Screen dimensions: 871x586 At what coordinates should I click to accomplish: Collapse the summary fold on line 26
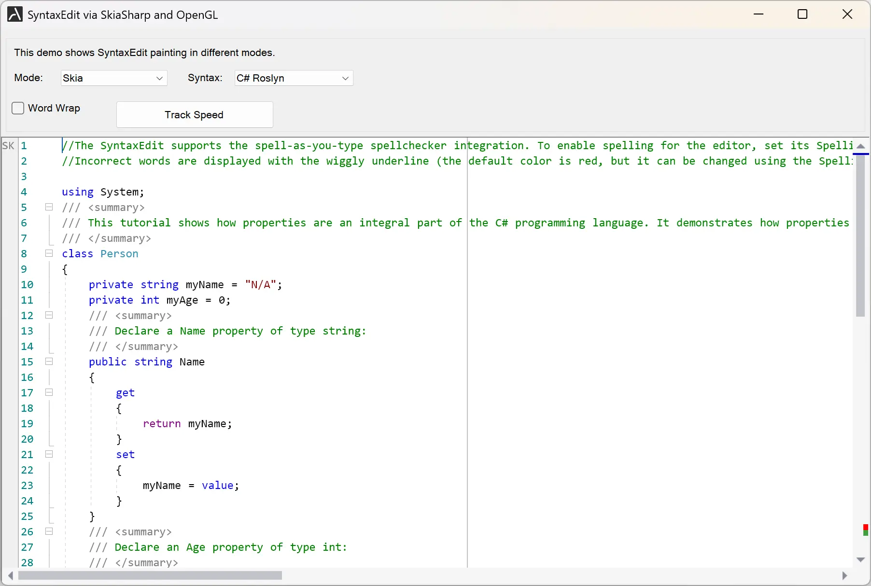point(48,531)
